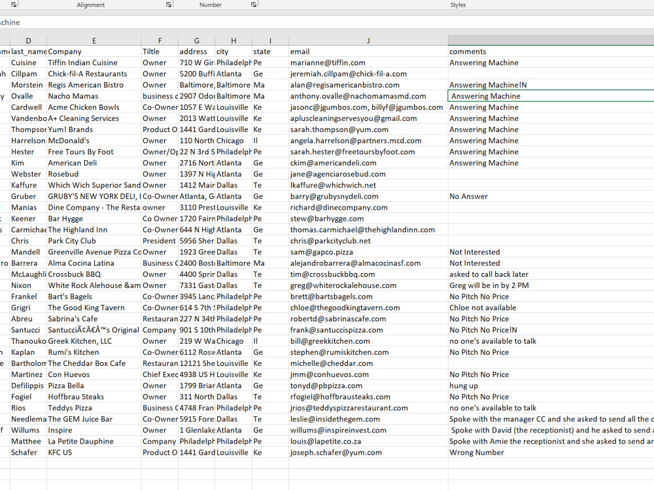
Task: Select cell 'Con Huevos'
Action: coord(94,375)
